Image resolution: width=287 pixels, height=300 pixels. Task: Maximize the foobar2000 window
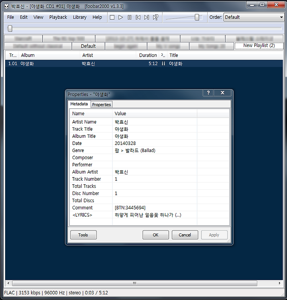[x=262, y=5]
